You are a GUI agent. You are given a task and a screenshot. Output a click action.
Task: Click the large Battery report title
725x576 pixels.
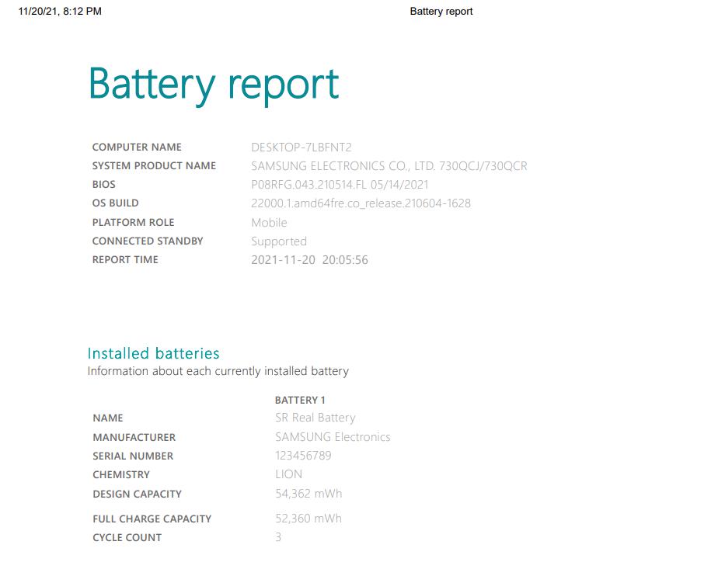click(214, 84)
